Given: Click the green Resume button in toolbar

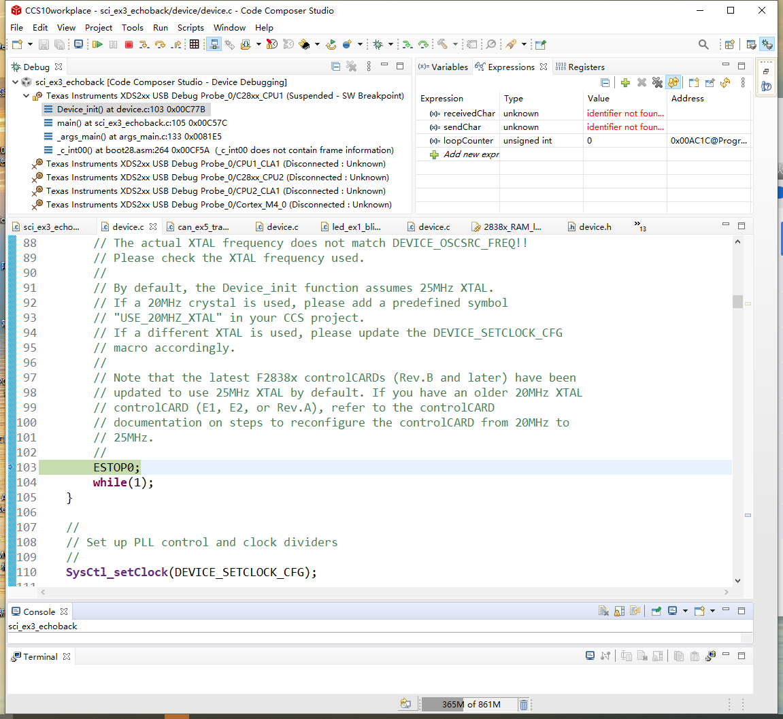Looking at the screenshot, I should [x=97, y=45].
